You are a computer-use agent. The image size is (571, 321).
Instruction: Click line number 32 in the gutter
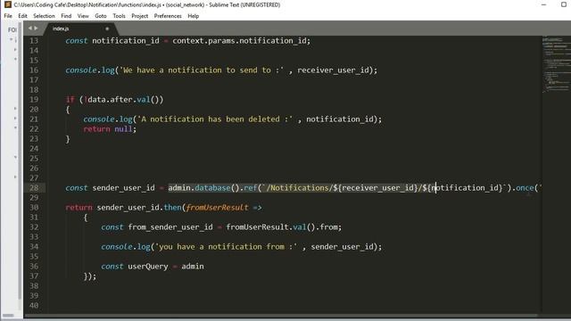34,227
